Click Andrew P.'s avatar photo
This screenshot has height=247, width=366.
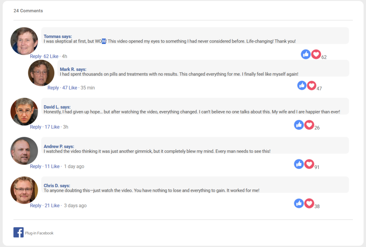click(x=24, y=151)
